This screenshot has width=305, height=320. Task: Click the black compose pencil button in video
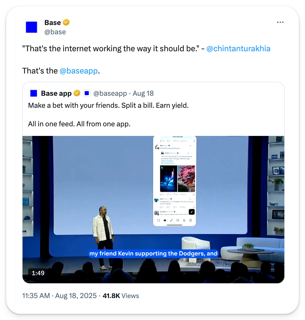tap(191, 212)
